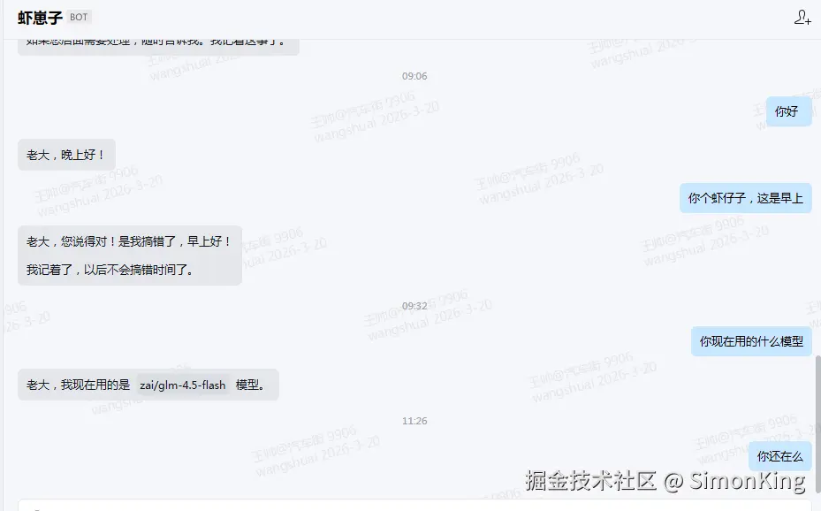Click the 11:26 timestamp
This screenshot has width=821, height=511.
click(x=414, y=421)
